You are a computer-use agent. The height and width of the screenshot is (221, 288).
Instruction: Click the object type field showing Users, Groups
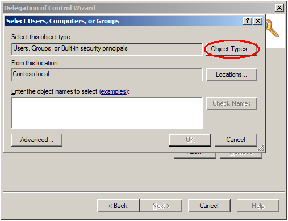(107, 49)
